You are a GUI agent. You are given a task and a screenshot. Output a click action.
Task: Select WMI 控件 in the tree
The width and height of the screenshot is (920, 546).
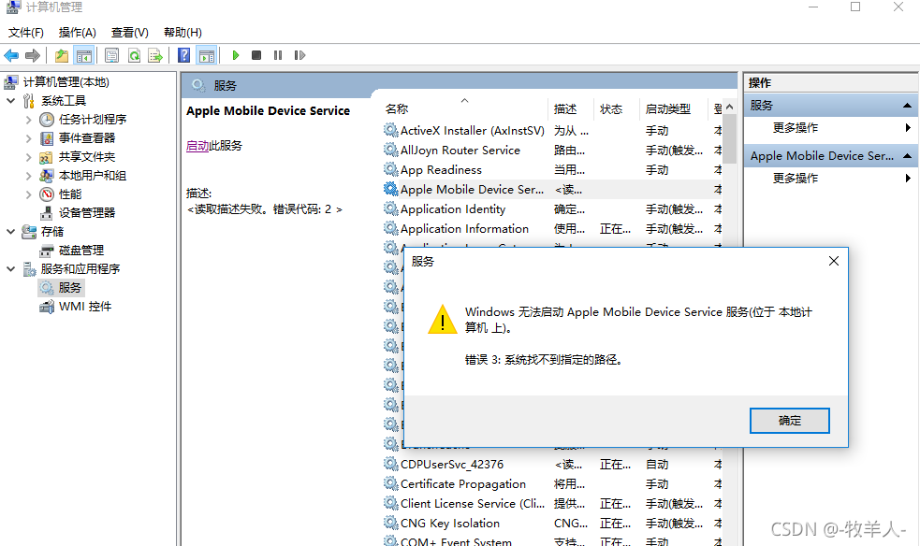coord(85,307)
